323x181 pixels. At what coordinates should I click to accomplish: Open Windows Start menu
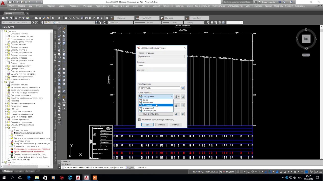point(4,178)
